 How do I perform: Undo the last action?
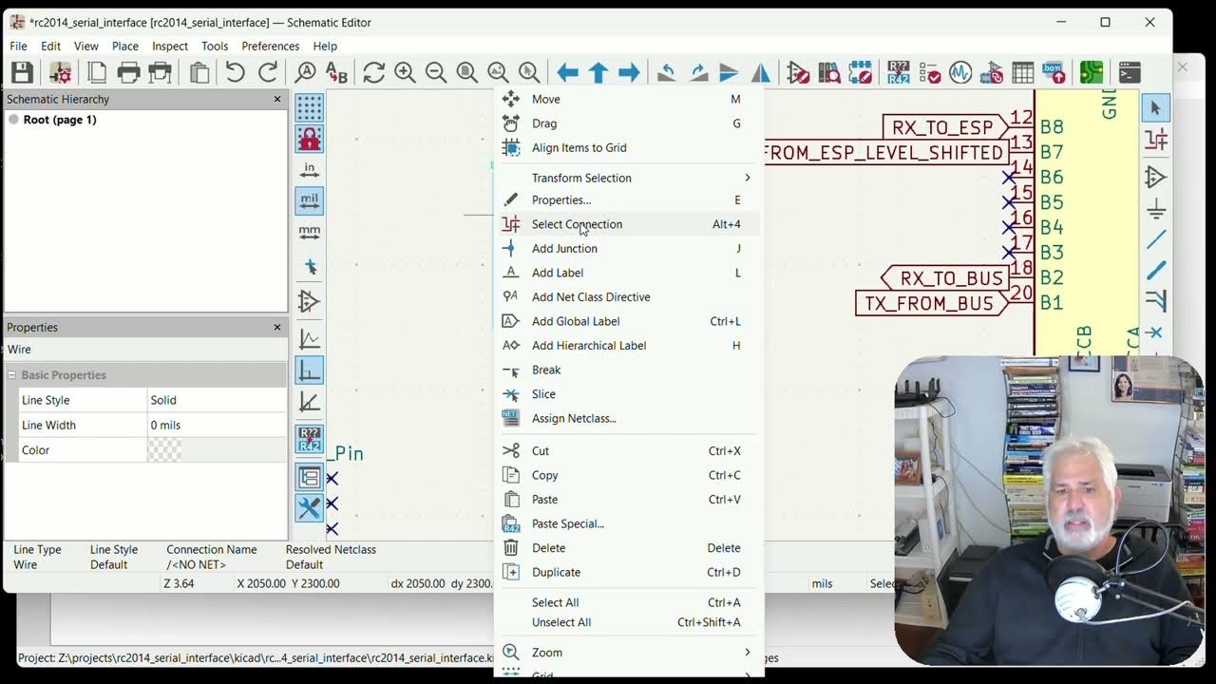click(234, 72)
